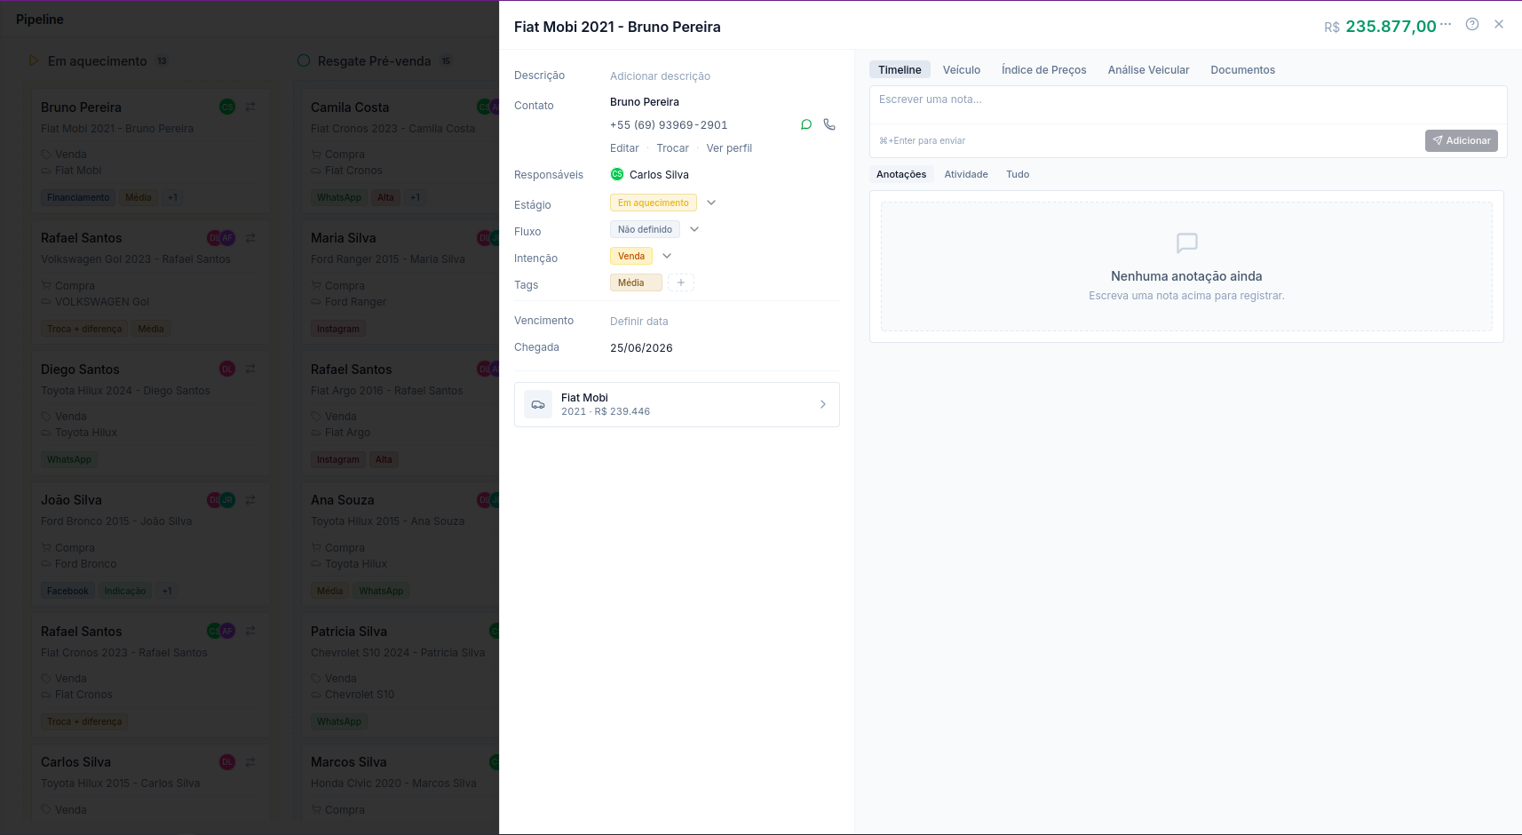Click the Facebook tag on João Silva card

click(67, 591)
